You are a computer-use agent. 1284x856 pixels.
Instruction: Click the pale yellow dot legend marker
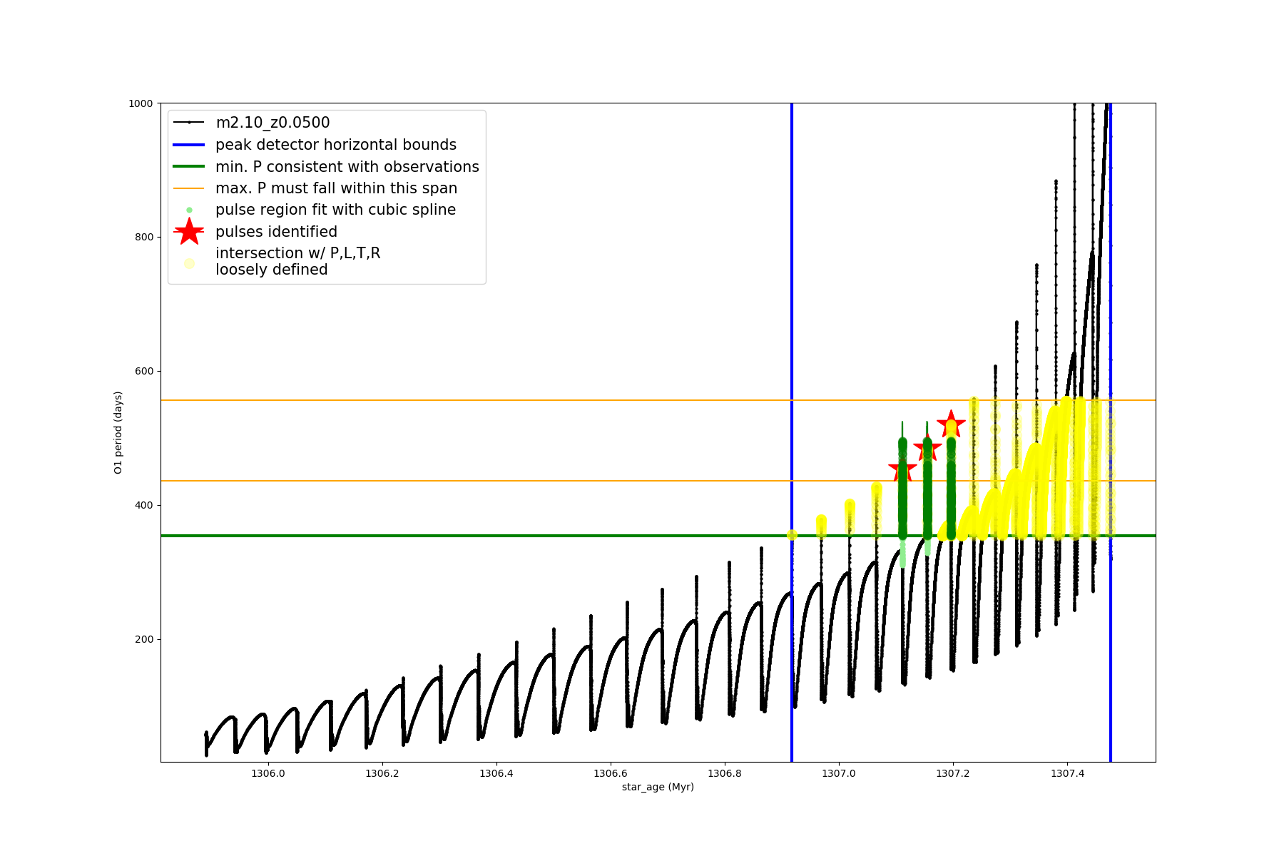pyautogui.click(x=189, y=263)
